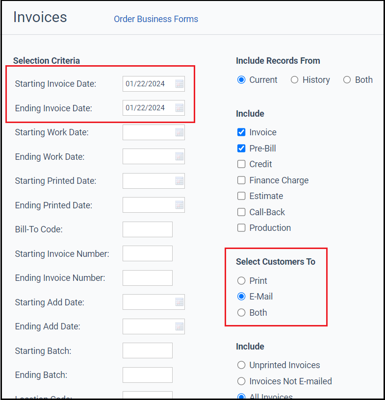Open the Starting Work Date calendar icon
This screenshot has height=400, width=385.
[179, 132]
